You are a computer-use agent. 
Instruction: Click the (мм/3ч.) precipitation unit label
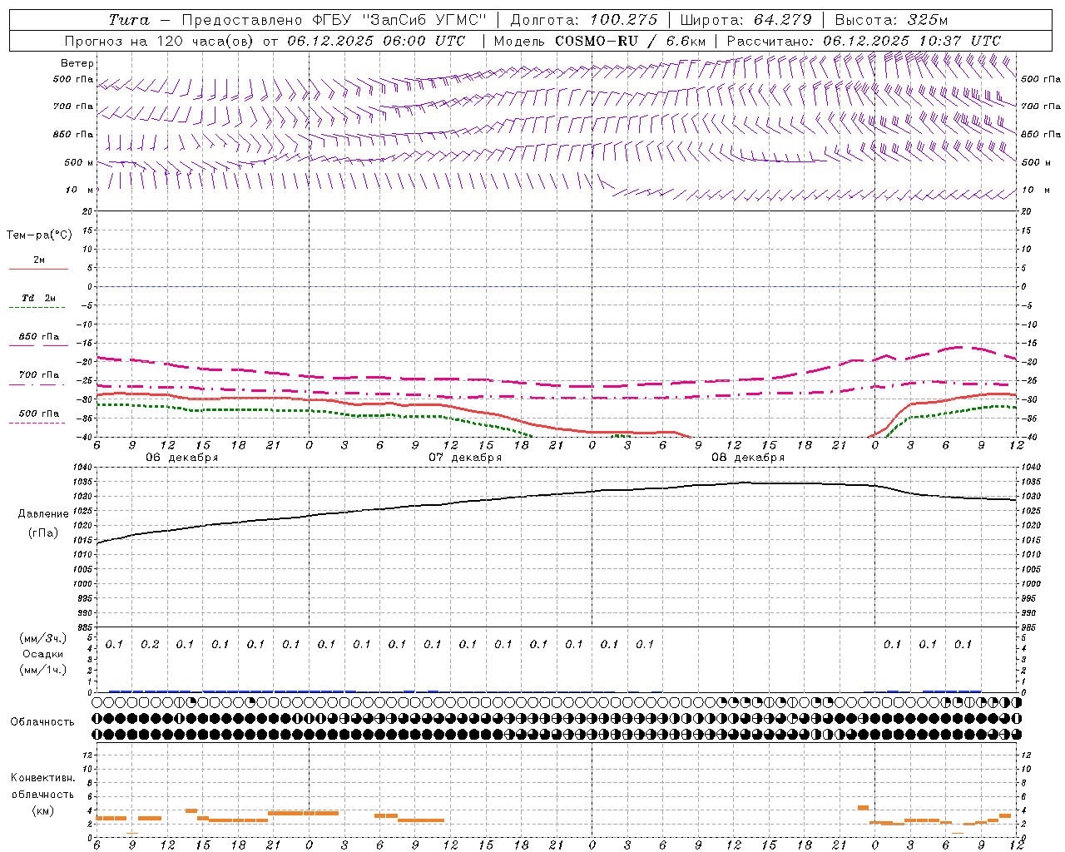click(42, 638)
